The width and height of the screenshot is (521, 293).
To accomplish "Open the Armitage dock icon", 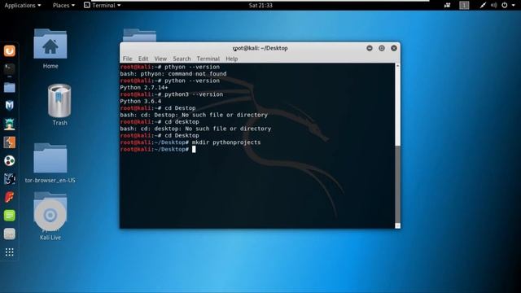I will 9,124.
